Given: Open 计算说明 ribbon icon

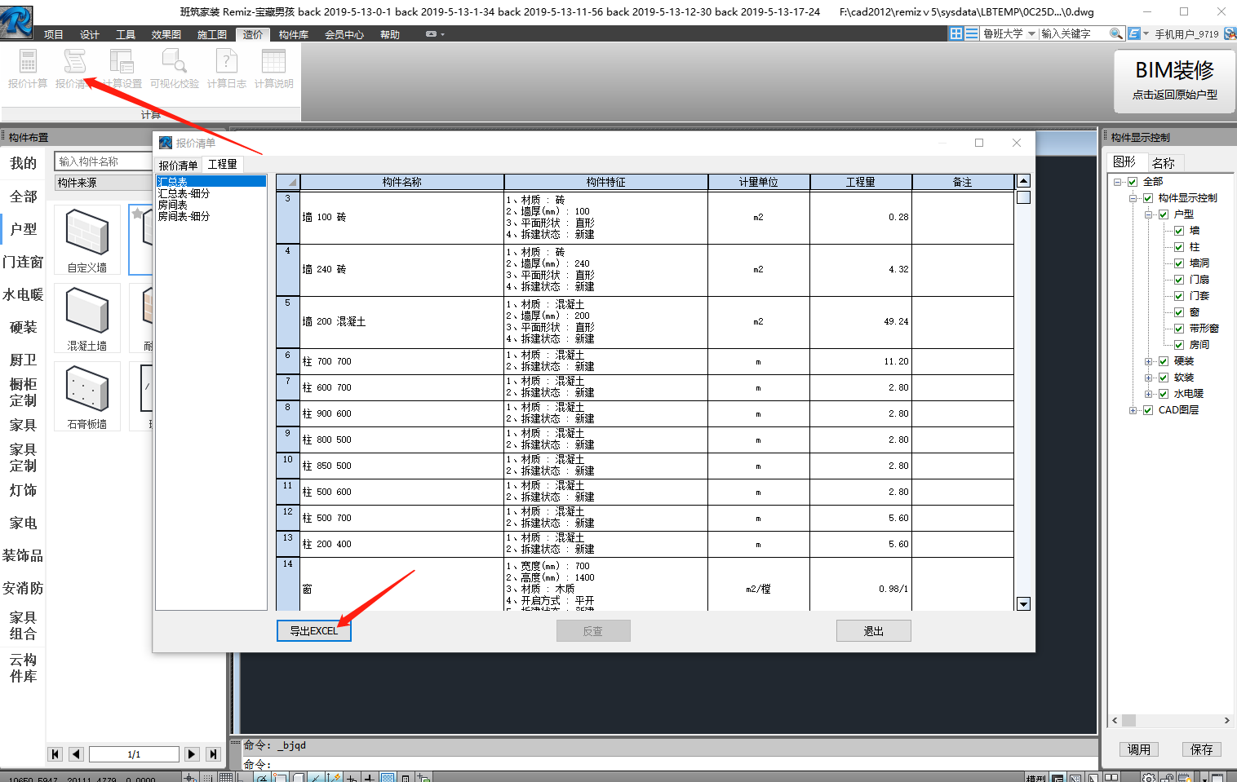Looking at the screenshot, I should tap(273, 68).
